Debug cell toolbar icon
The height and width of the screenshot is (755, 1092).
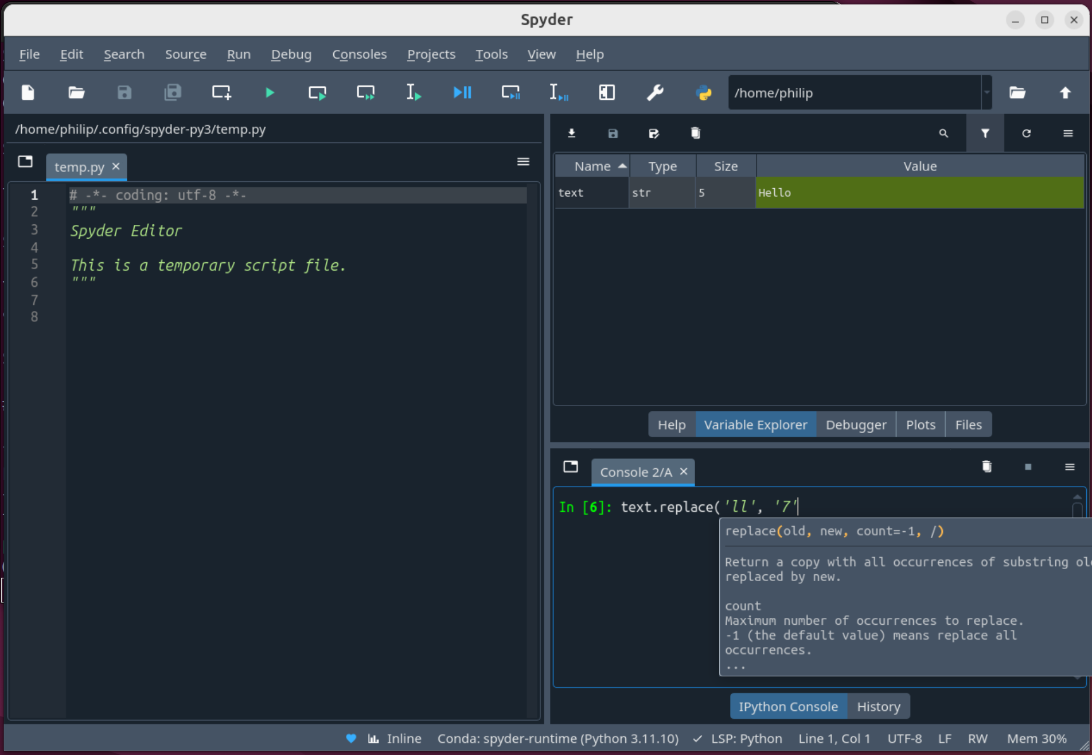pyautogui.click(x=510, y=92)
